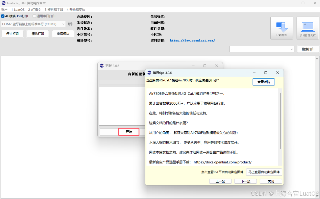Click the 项目管理测试 icon
This screenshot has width=320, height=199.
307,28
